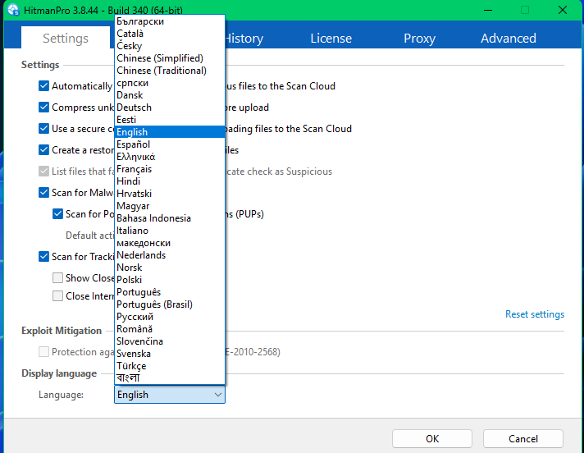
Task: Select Chinese (Traditional) language option
Action: [170, 71]
